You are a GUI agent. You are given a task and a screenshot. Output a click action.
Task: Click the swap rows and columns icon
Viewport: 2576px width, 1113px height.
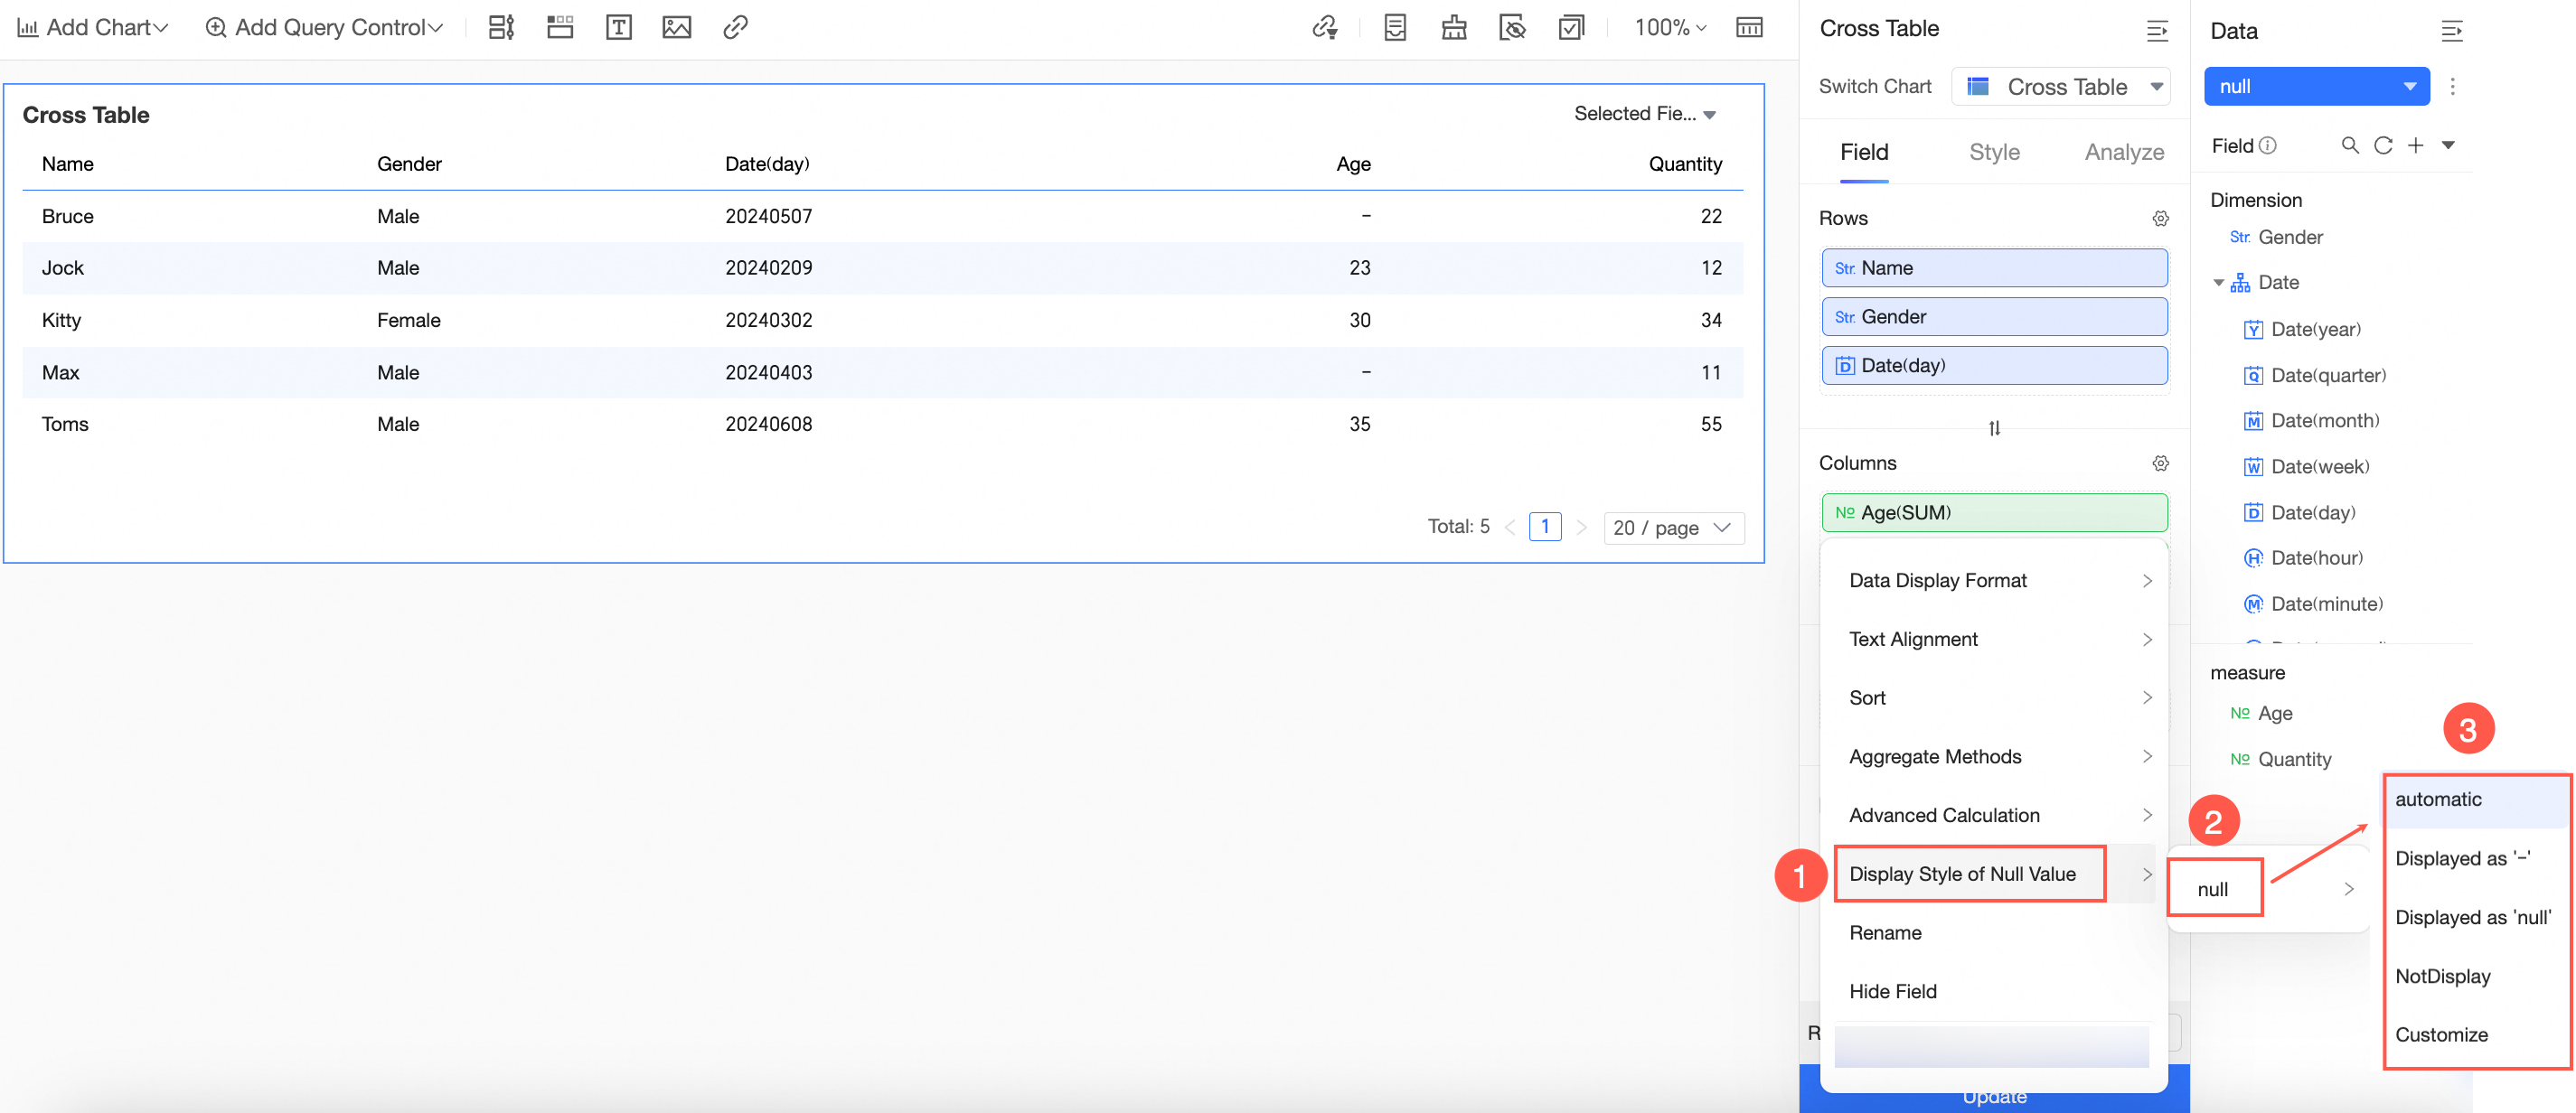click(1994, 427)
